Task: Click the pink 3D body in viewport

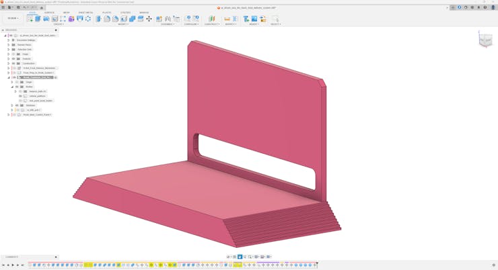Action: (x=202, y=195)
